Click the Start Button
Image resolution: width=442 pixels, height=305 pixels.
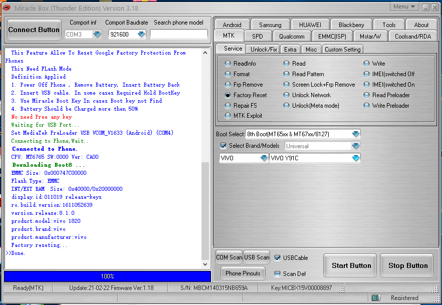click(x=351, y=265)
